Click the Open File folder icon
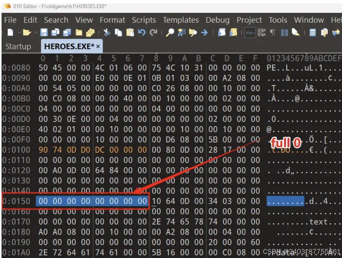Viewport: 342px width, 258px height. (x=27, y=33)
